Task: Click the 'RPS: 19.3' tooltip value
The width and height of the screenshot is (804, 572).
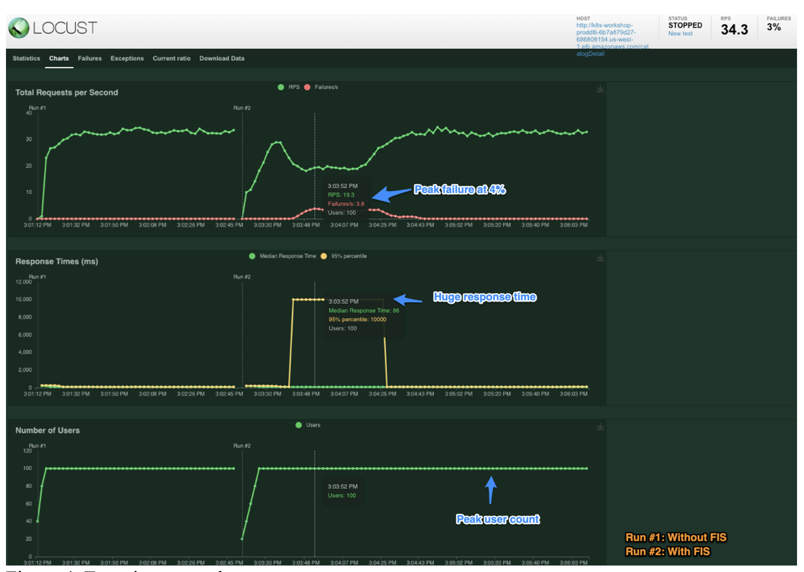Action: 341,195
